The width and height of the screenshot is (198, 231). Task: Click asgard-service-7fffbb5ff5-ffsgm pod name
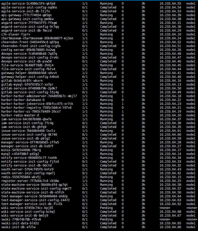tap(29, 23)
